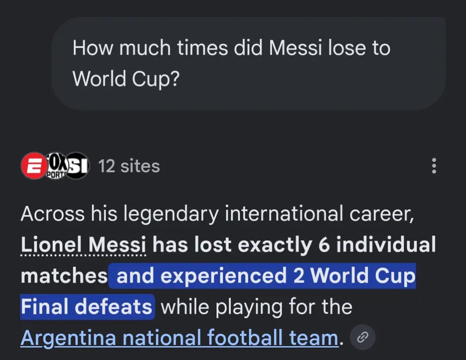Open the Fox Sports source icon
This screenshot has width=466, height=360.
[x=56, y=166]
